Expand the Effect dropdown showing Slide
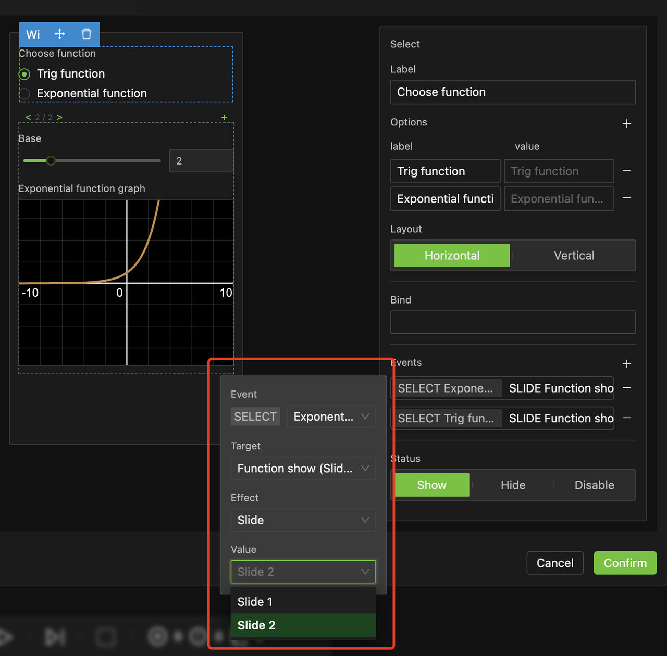 (303, 520)
